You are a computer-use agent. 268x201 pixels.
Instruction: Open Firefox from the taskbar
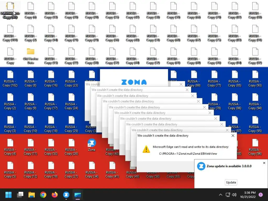point(55,195)
